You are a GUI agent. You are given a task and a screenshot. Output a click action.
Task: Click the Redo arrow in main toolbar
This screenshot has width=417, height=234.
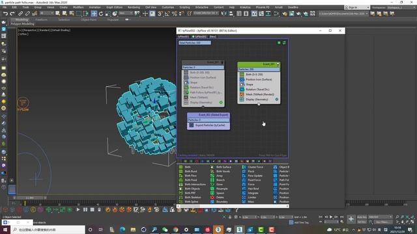click(x=12, y=13)
